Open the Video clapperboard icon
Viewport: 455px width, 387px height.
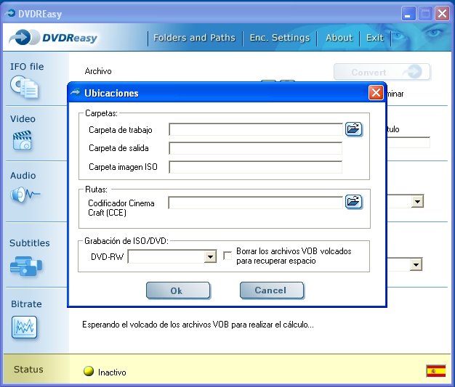(23, 141)
